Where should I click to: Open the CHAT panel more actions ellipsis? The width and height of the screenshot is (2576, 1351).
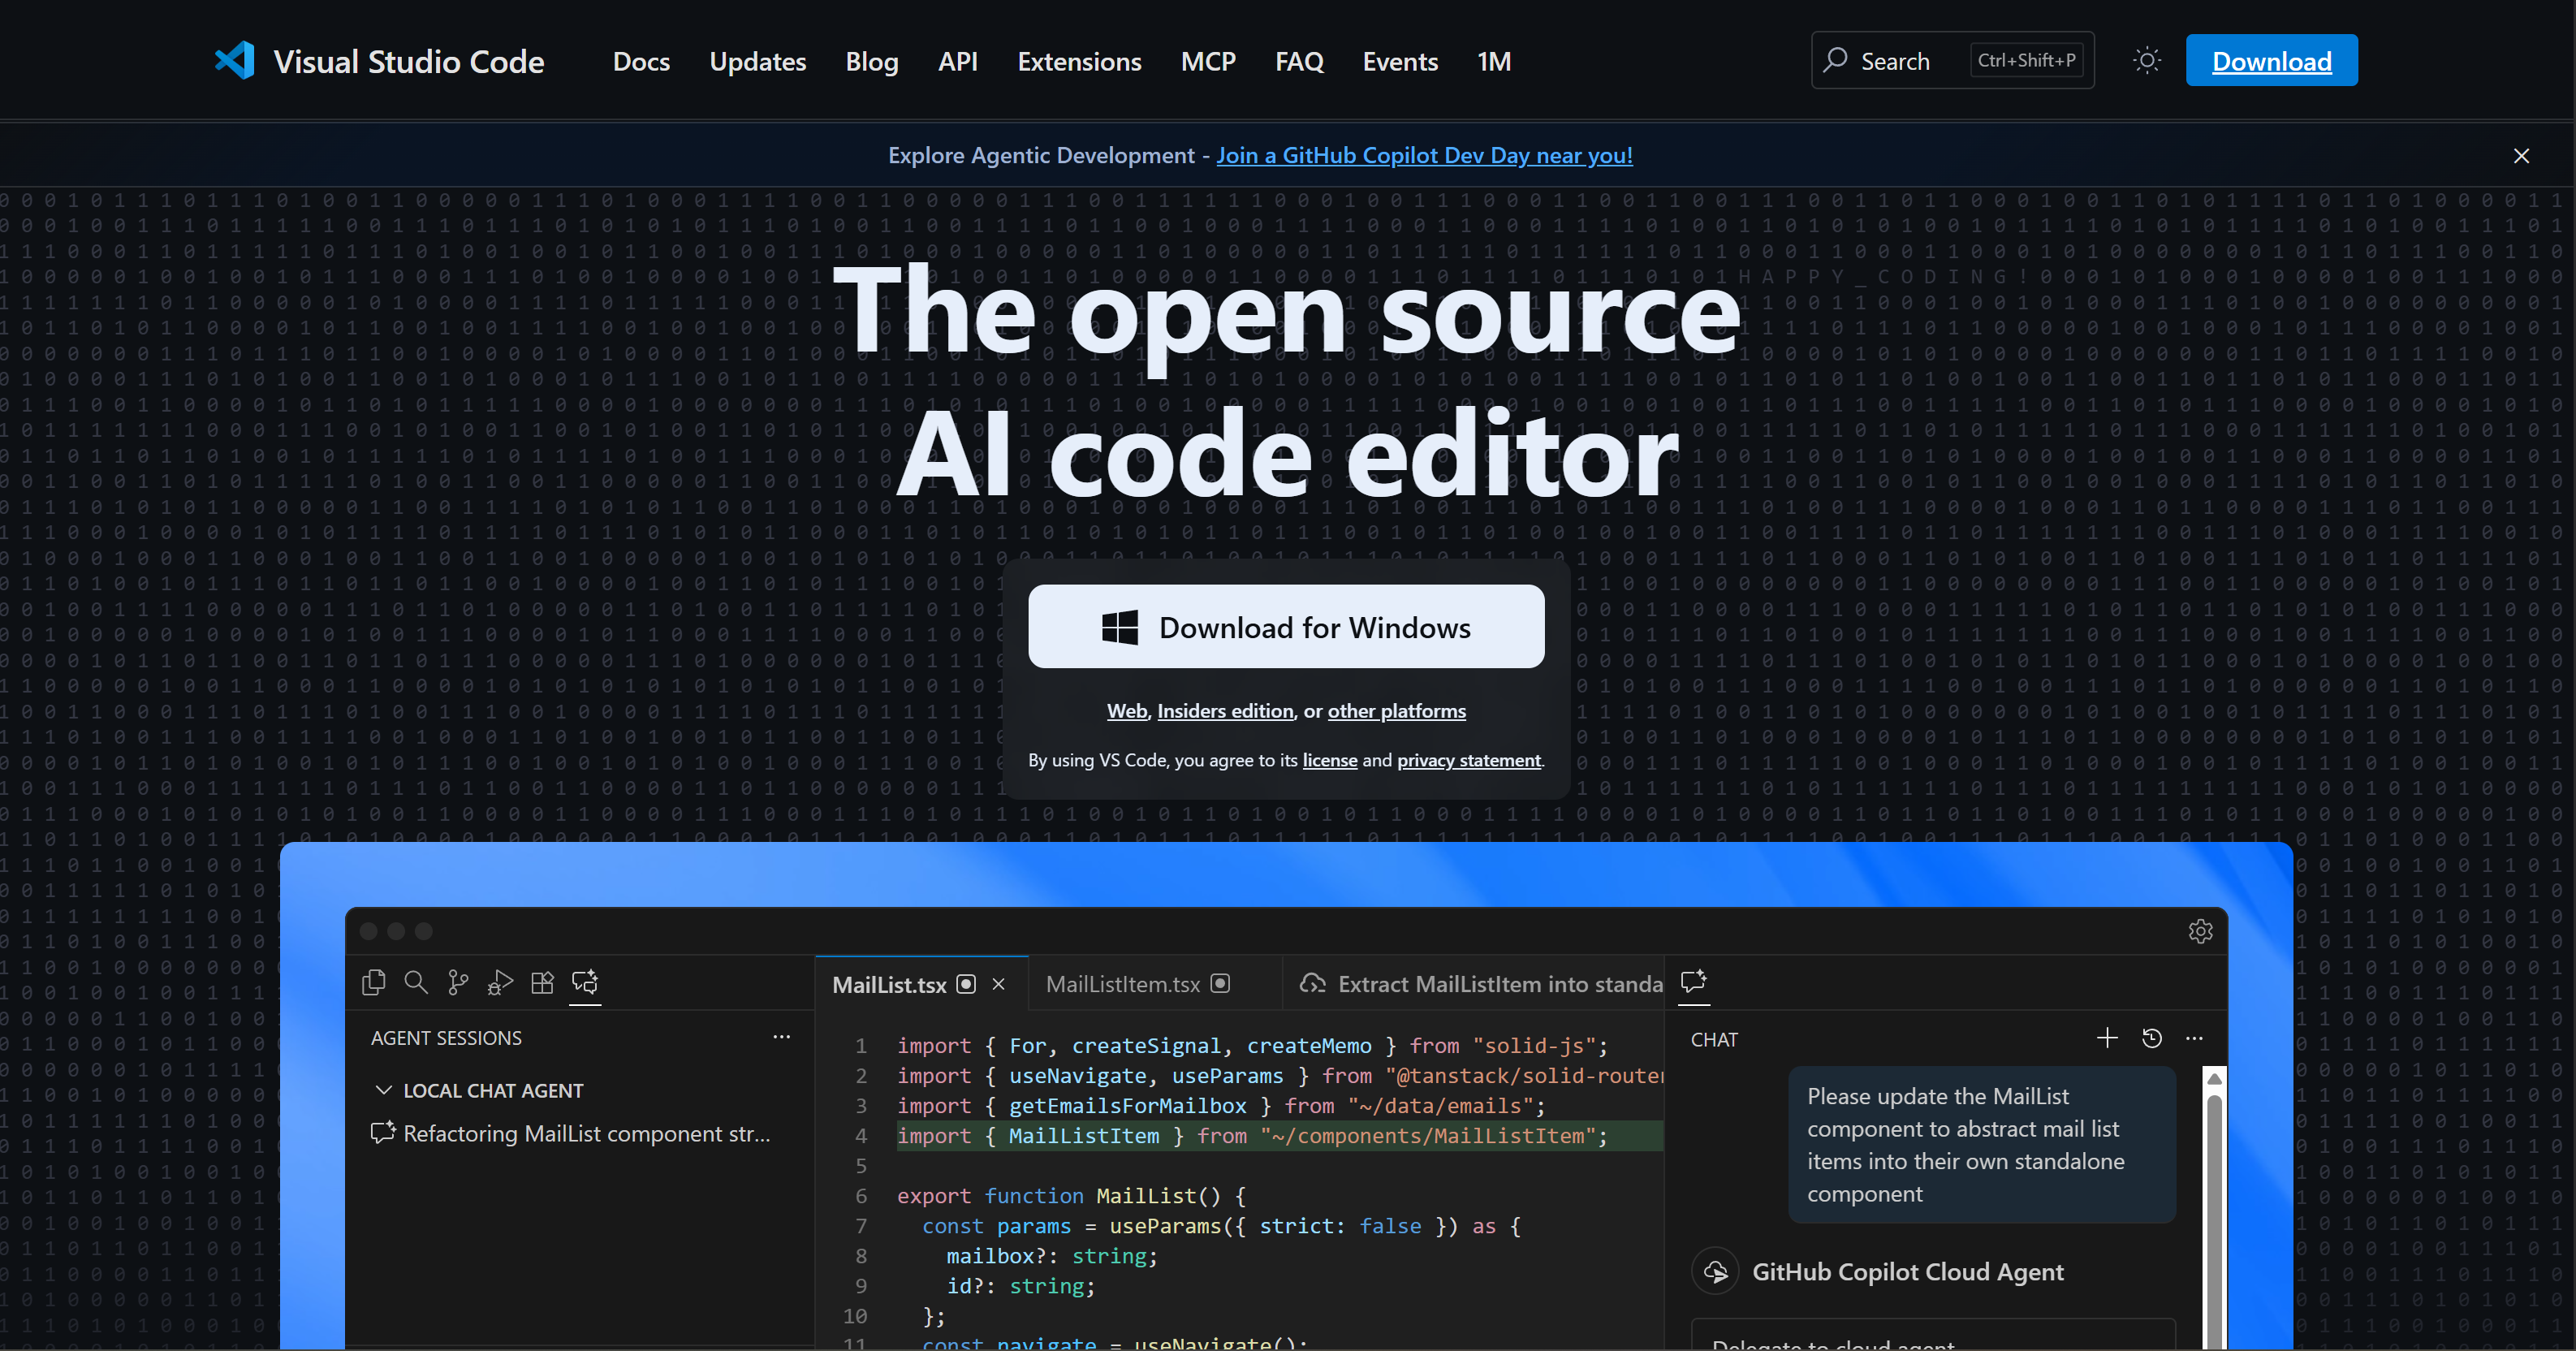2194,1039
